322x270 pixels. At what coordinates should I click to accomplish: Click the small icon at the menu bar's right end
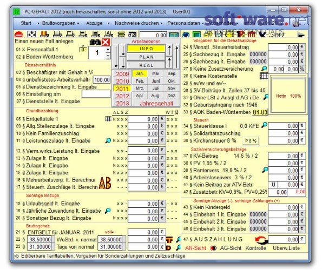coord(295,23)
